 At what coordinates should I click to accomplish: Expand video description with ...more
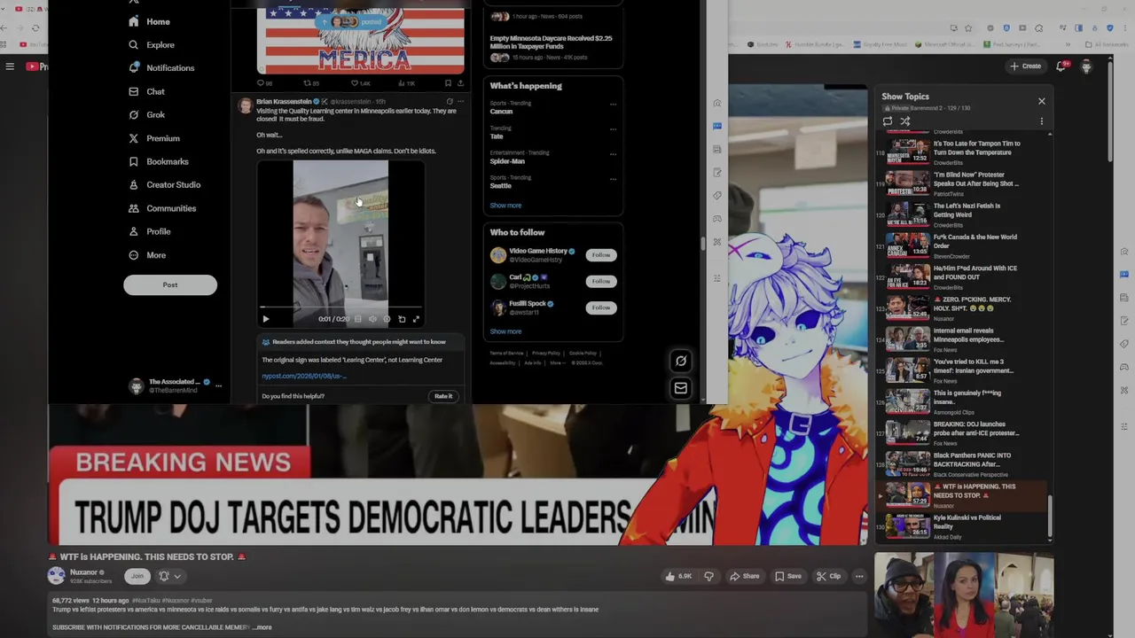(262, 627)
